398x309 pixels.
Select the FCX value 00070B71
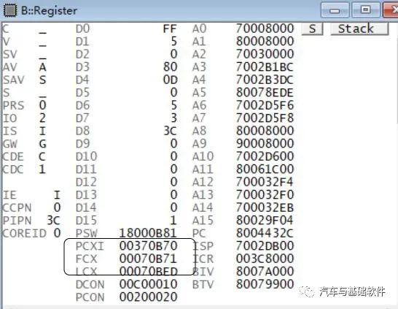click(148, 259)
